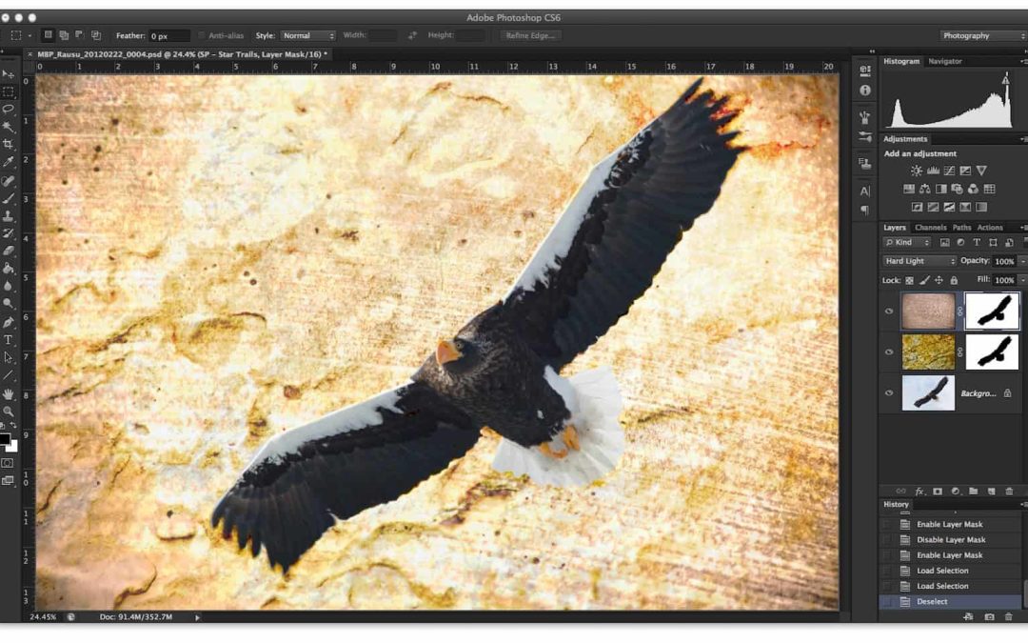
Task: Toggle visibility of the Background layer
Action: click(890, 392)
